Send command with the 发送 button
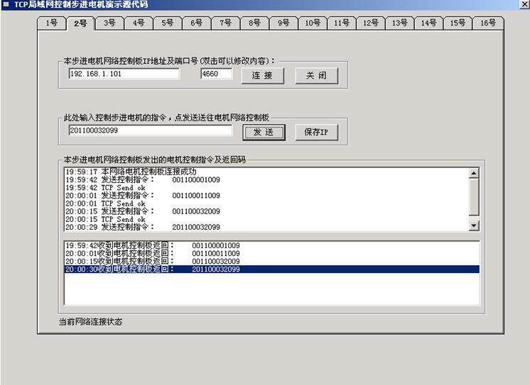530x385 pixels. 264,133
